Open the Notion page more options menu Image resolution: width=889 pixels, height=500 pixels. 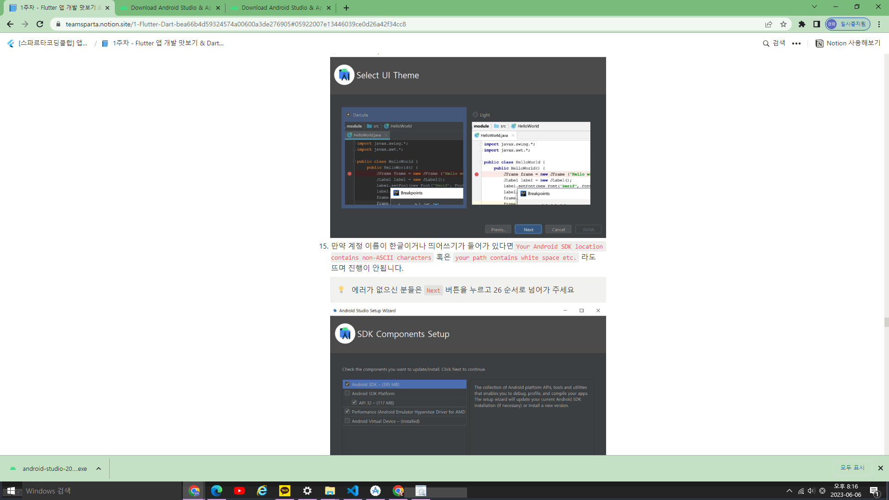[796, 44]
